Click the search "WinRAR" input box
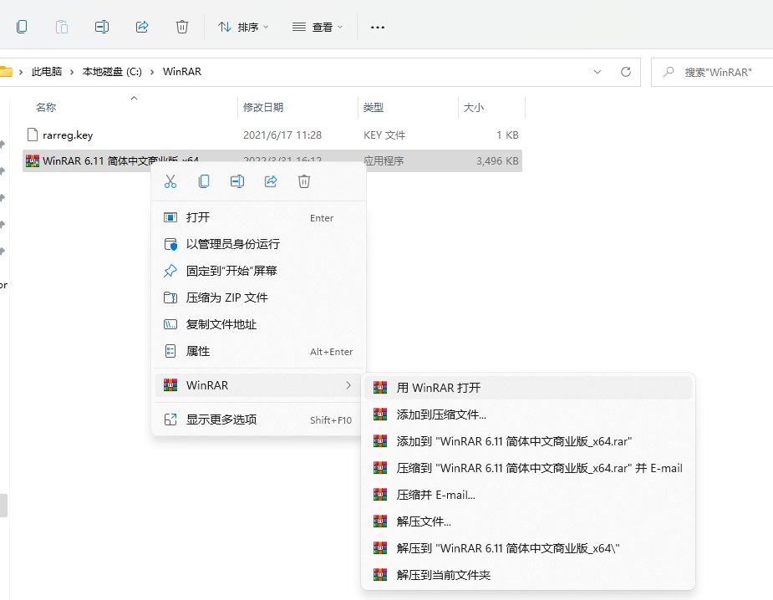Screen dimensions: 773x600 tap(719, 72)
